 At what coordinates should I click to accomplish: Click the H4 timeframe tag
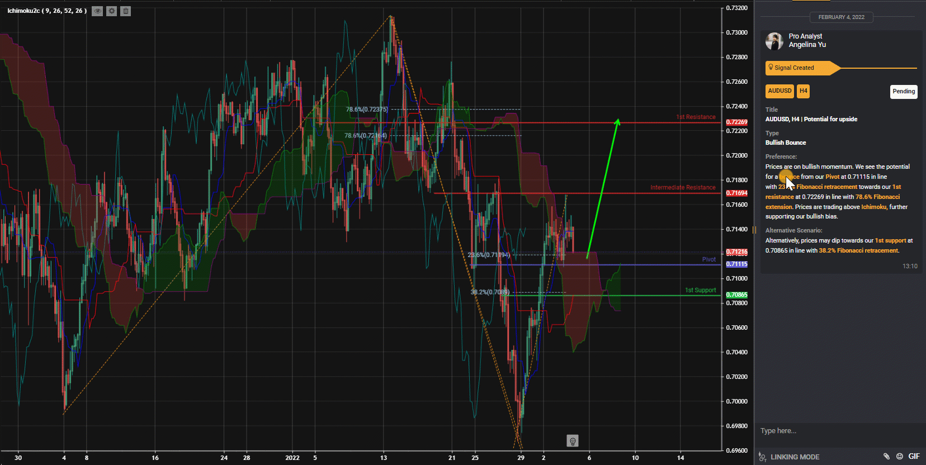coord(803,91)
